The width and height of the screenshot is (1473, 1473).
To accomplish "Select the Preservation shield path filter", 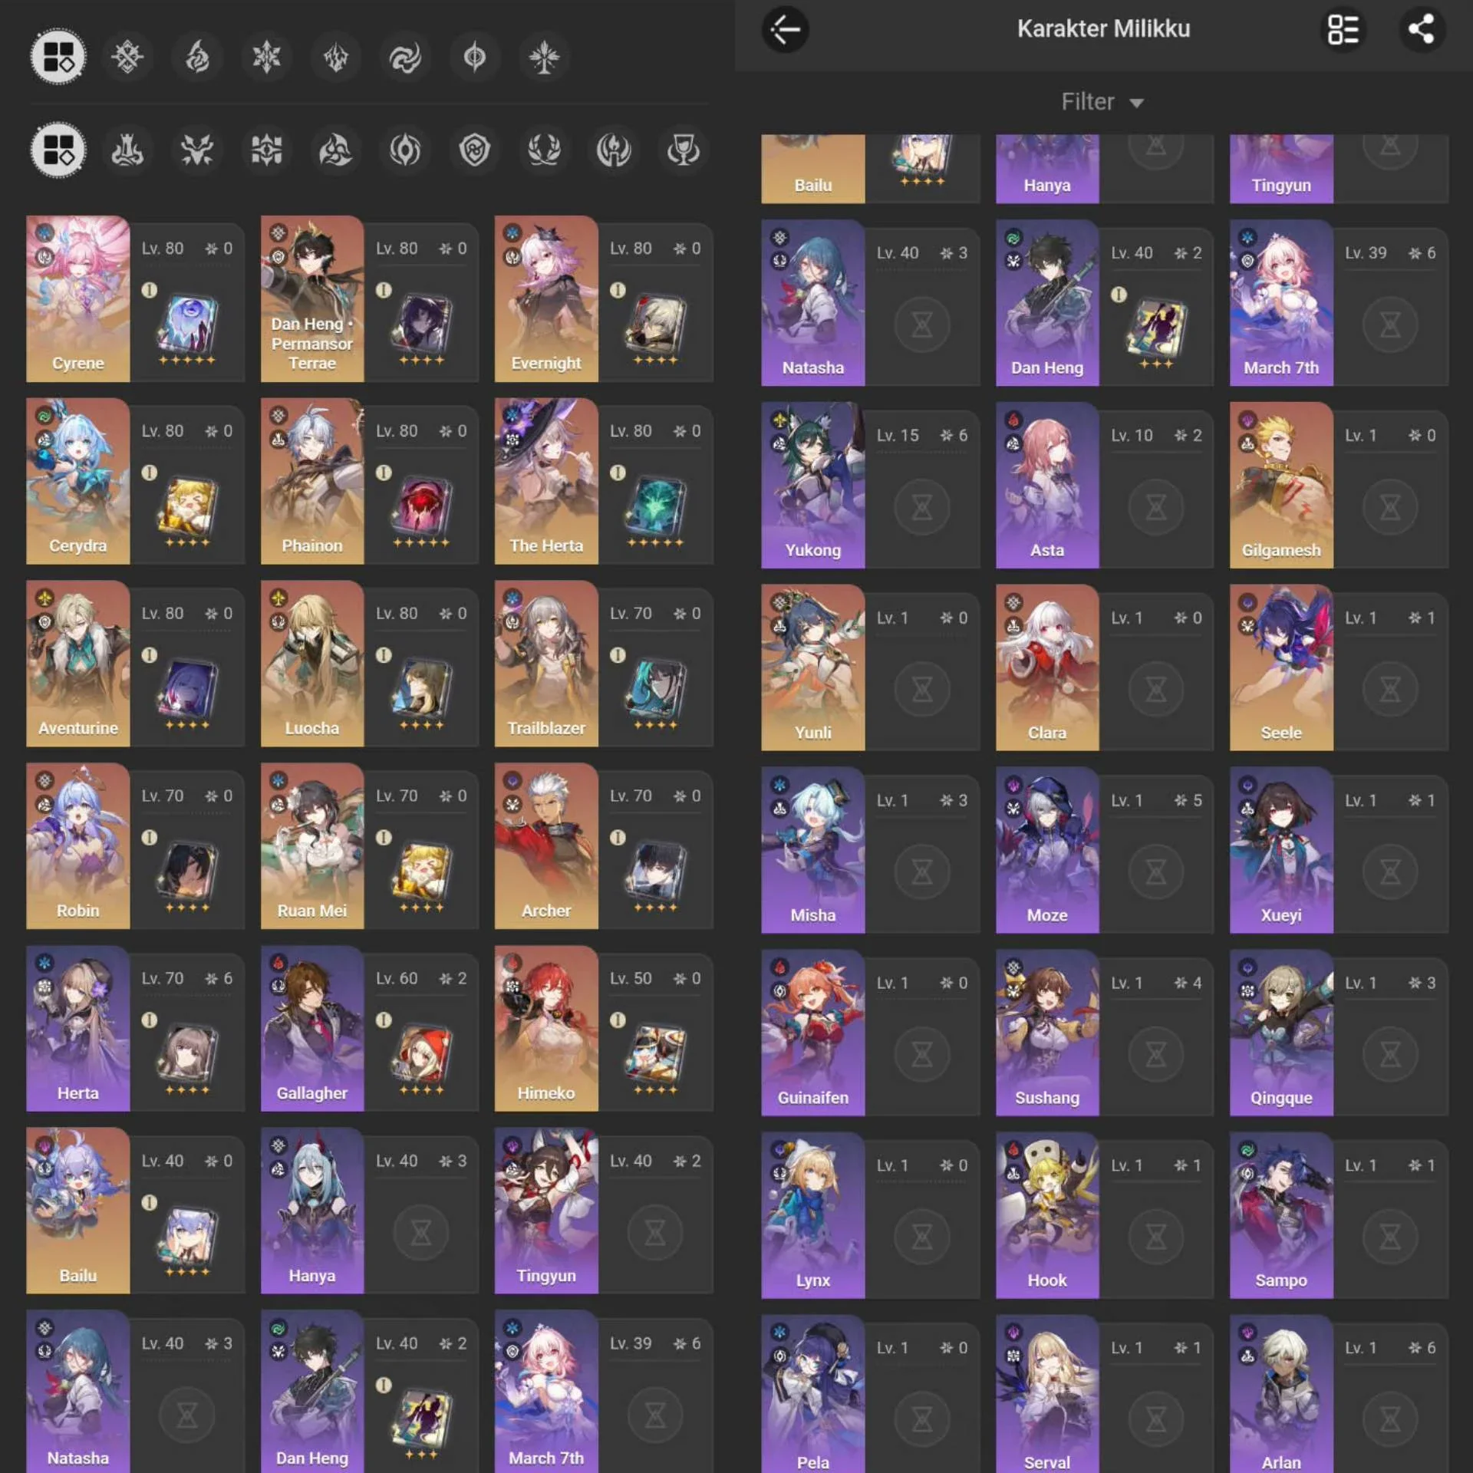I will point(475,150).
